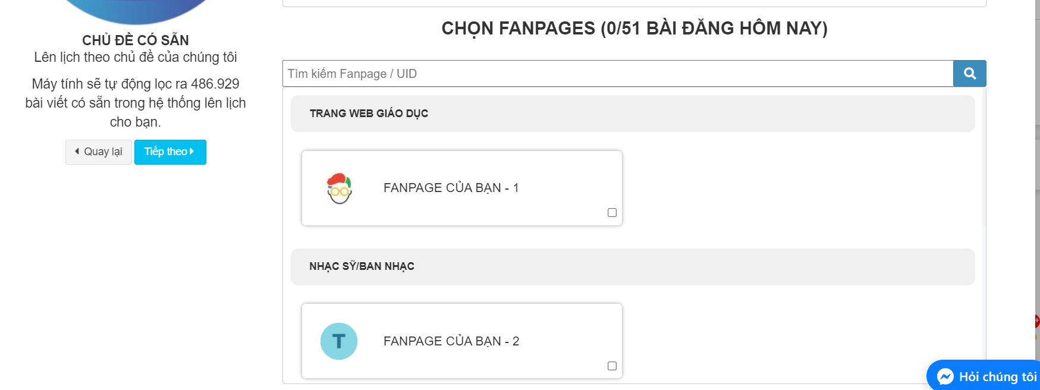Viewport: 1040px width, 390px height.
Task: Click the NHẠC SỸ/BAN NHẠC group header
Action: tap(633, 267)
